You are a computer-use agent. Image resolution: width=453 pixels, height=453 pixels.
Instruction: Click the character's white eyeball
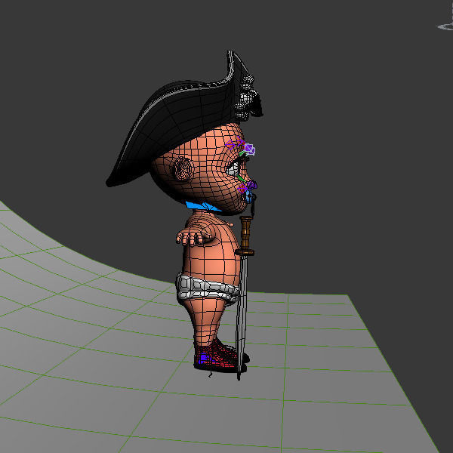pyautogui.click(x=233, y=170)
